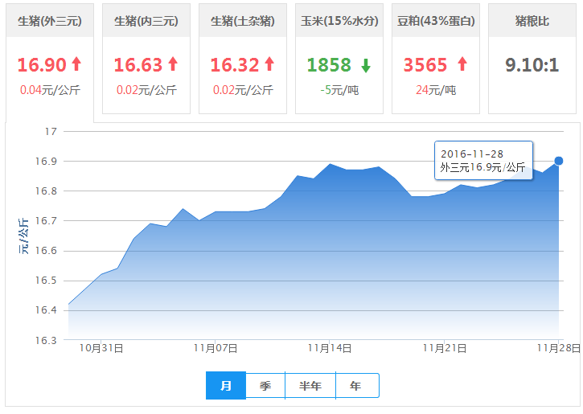
Task: Open the 生猪(土杂猪) price card
Action: click(243, 59)
